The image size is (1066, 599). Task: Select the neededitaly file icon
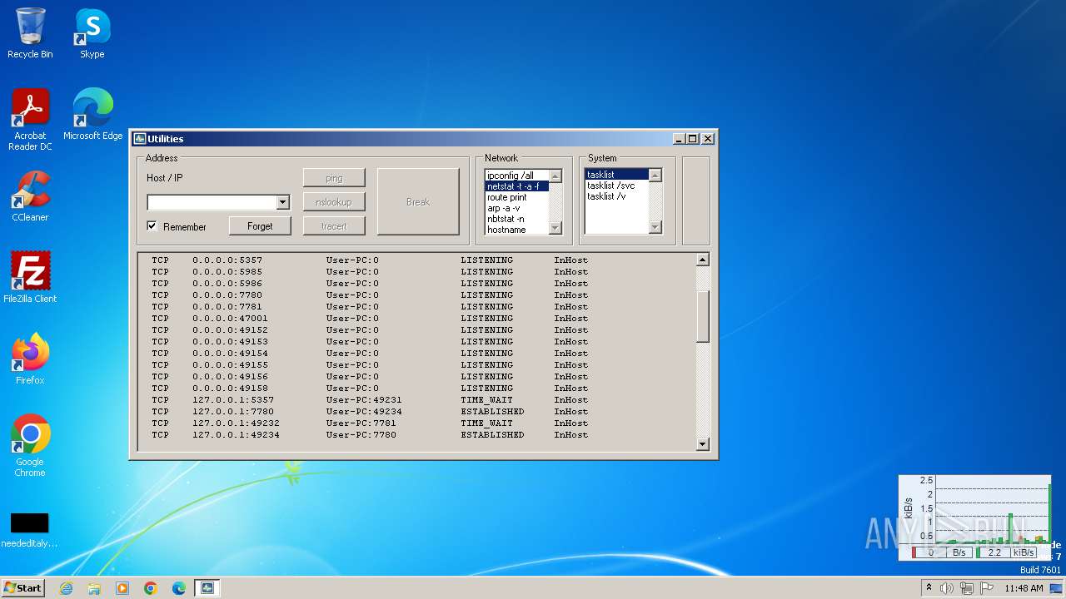point(30,530)
